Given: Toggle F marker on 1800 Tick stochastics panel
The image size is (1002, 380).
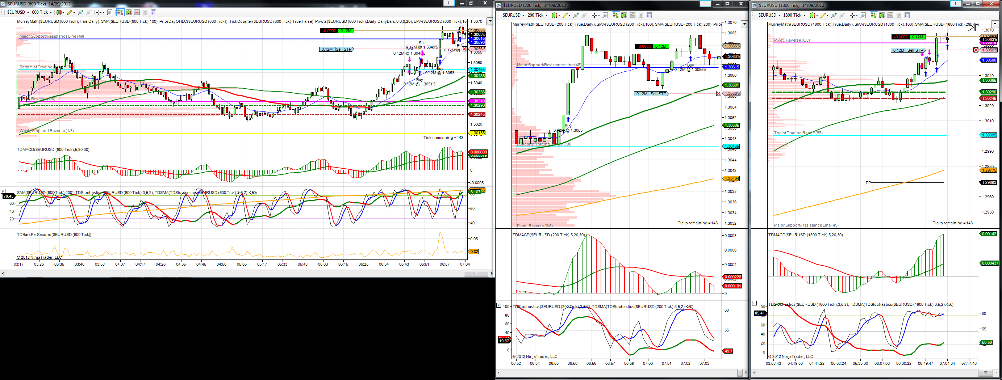Looking at the screenshot, I should click(754, 303).
